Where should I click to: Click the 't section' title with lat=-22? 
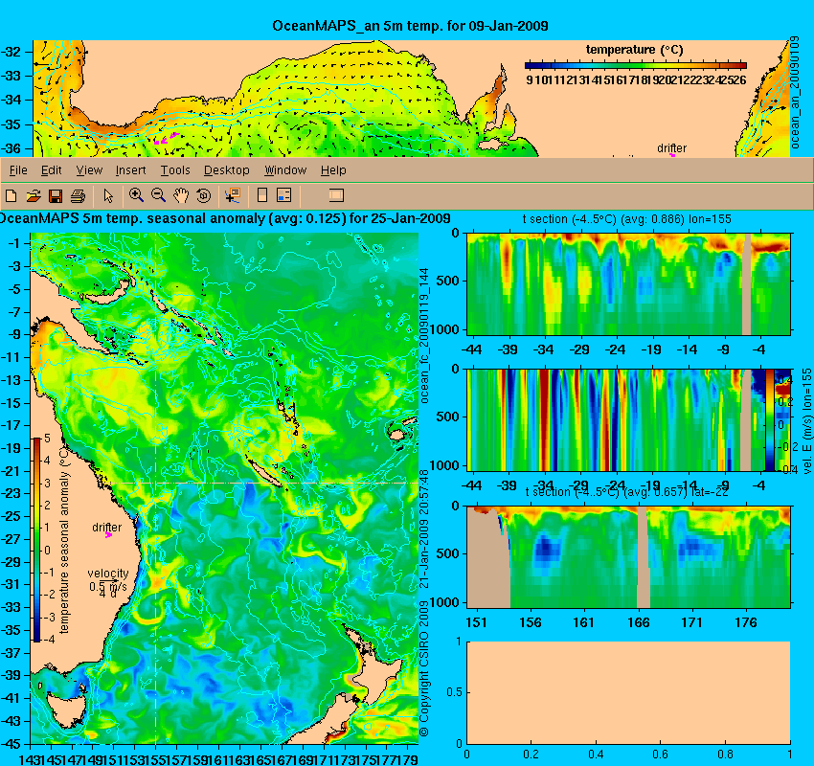click(626, 491)
